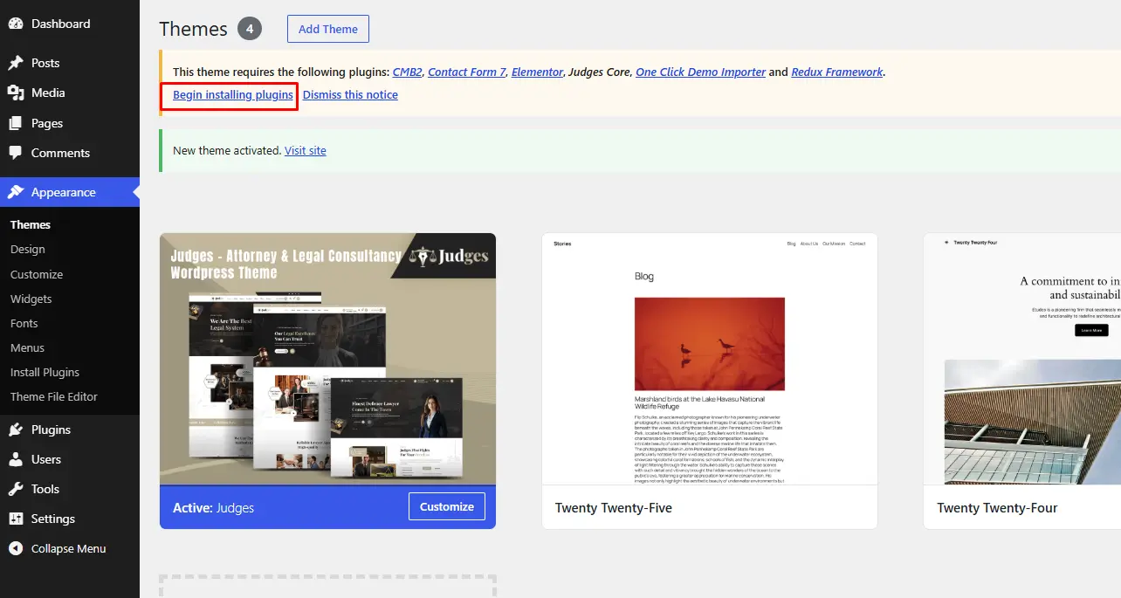Open the Users menu label
The image size is (1121, 598).
point(46,459)
